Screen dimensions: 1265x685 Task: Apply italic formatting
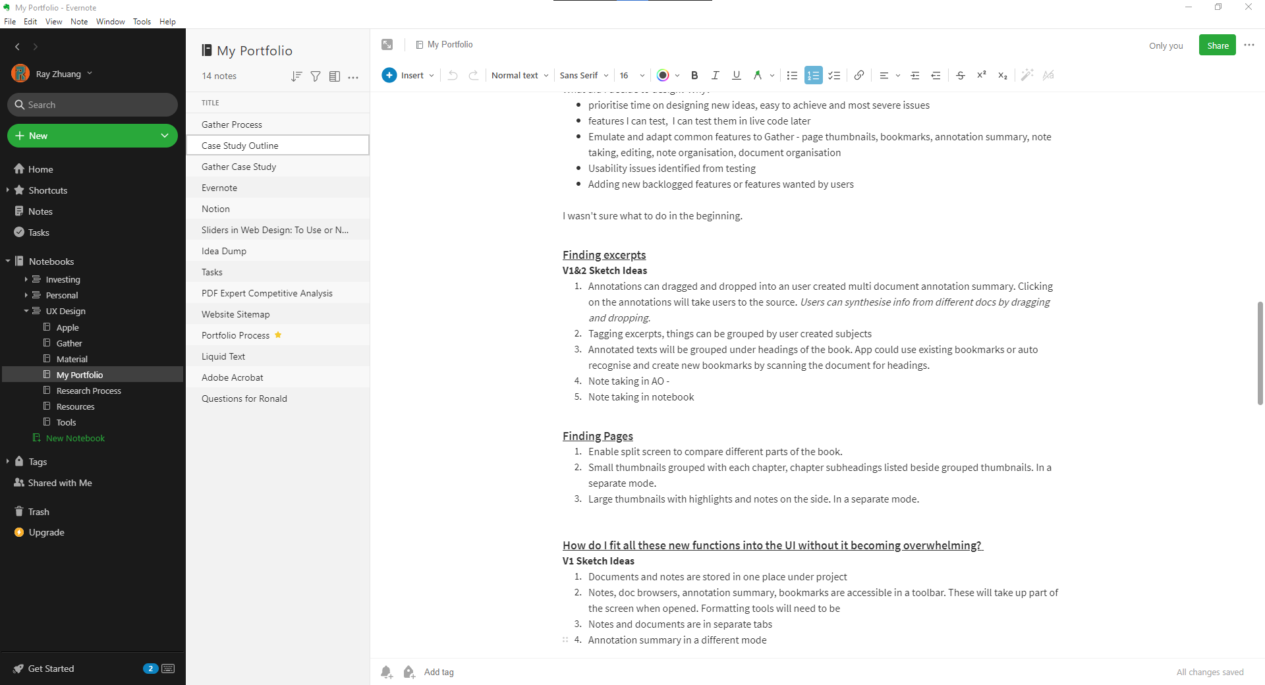(x=715, y=75)
